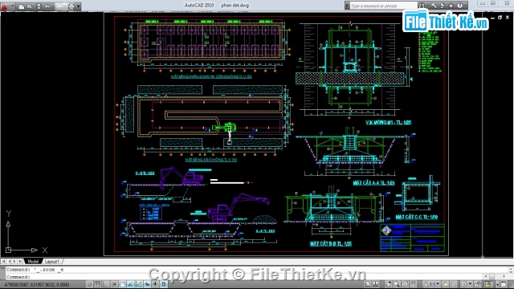Click the binoculars search icon
The width and height of the screenshot is (514, 289).
422,6
